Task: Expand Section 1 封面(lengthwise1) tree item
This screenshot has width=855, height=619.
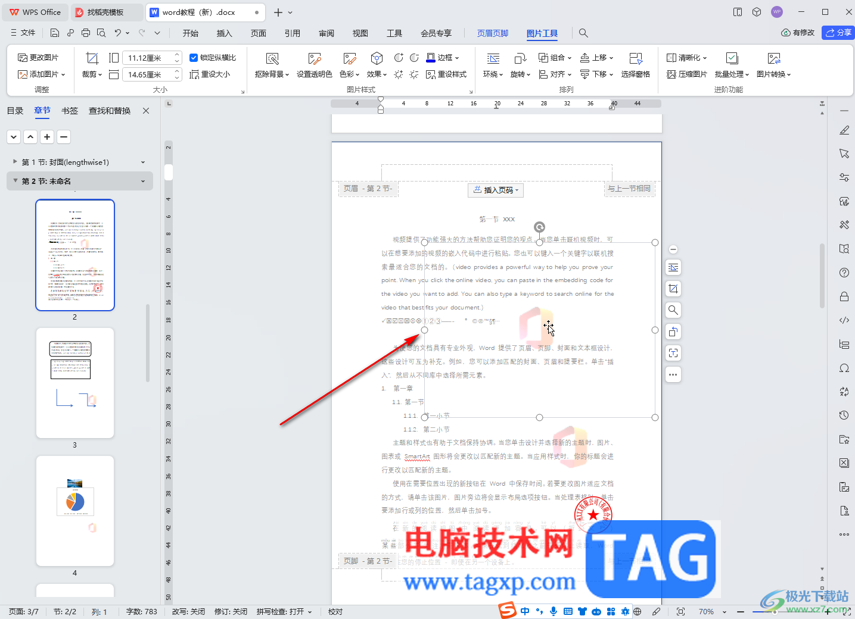Action: tap(15, 162)
